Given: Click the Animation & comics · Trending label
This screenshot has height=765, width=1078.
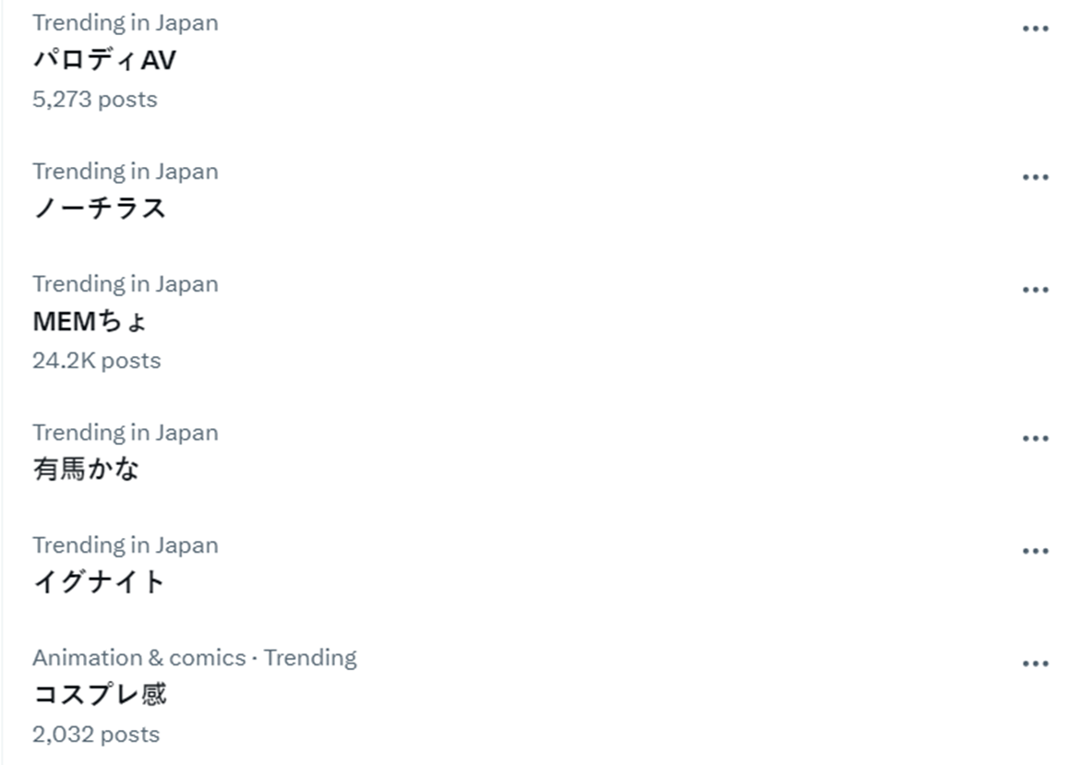Looking at the screenshot, I should click(195, 658).
